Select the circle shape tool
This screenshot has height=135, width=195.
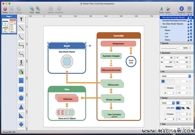coord(21,98)
